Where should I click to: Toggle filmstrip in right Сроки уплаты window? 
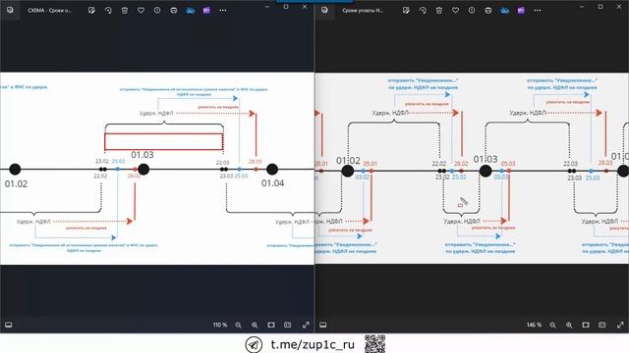point(323,325)
